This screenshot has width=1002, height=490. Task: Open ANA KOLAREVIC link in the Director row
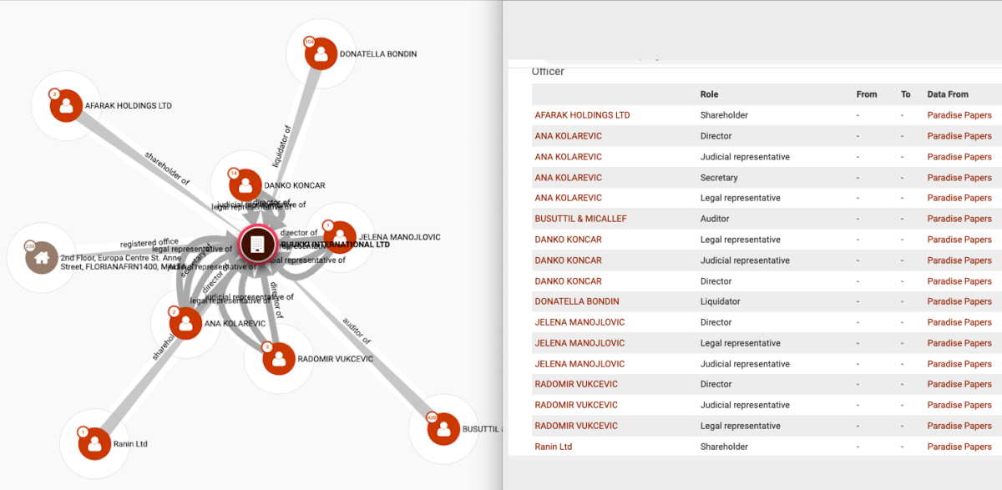(568, 136)
